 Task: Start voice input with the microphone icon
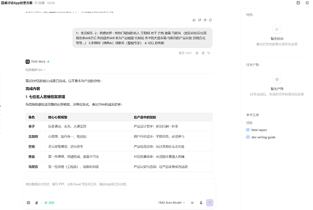point(201,203)
